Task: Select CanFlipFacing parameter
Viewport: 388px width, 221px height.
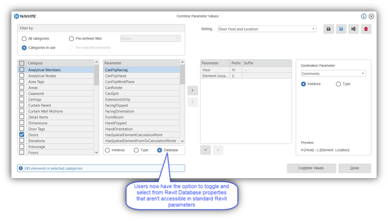Action: point(142,70)
